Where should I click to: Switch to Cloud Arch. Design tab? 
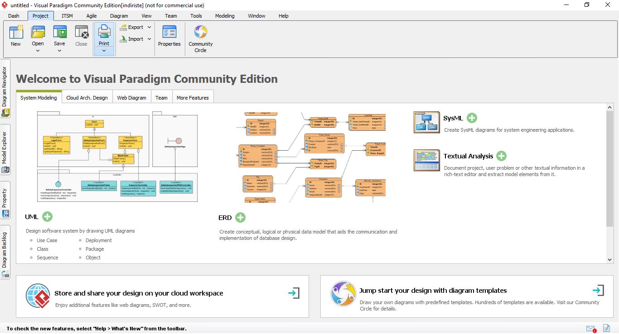(x=87, y=98)
